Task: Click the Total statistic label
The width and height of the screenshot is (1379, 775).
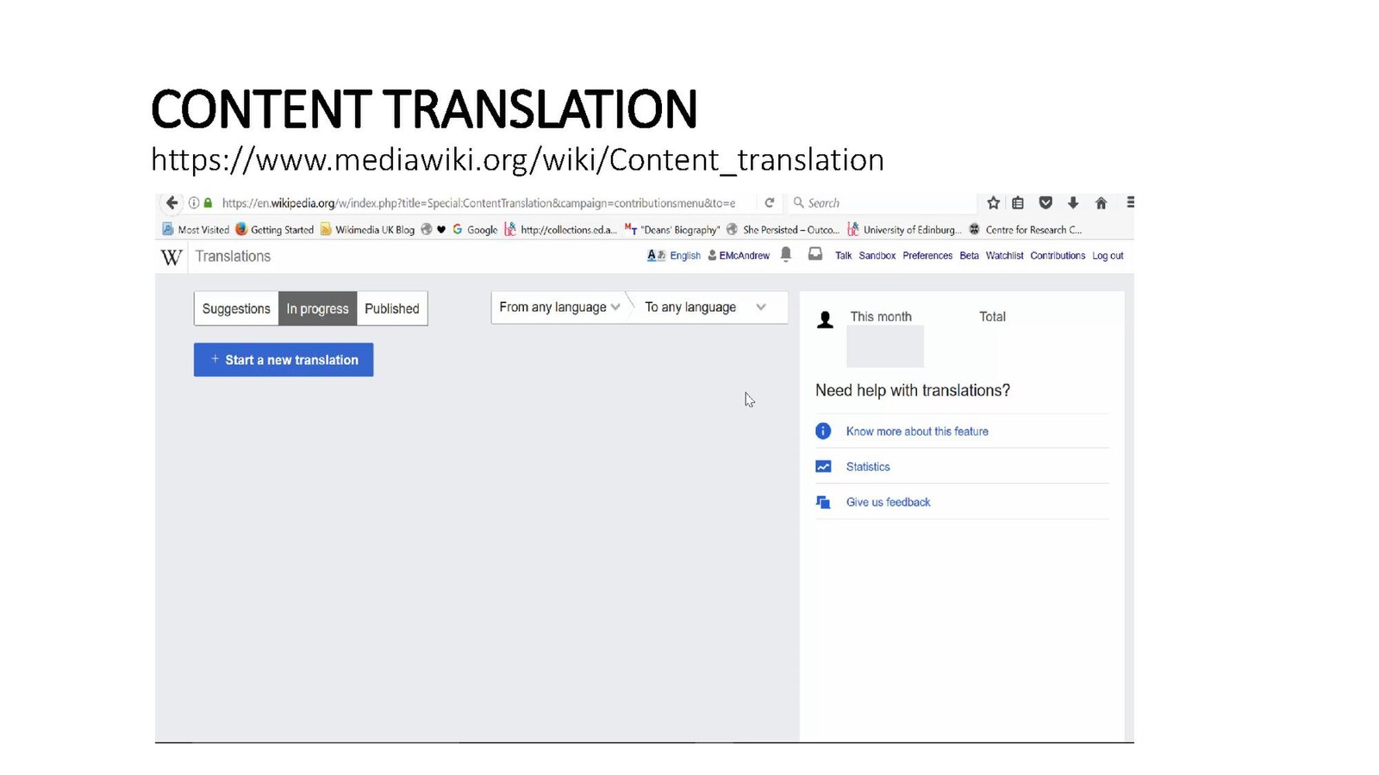Action: 992,317
